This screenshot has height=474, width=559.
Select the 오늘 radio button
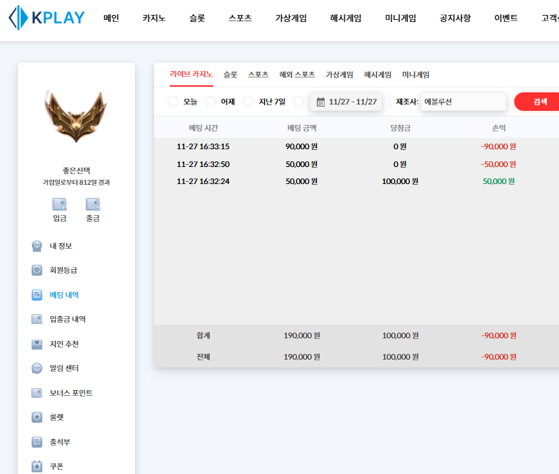(173, 102)
